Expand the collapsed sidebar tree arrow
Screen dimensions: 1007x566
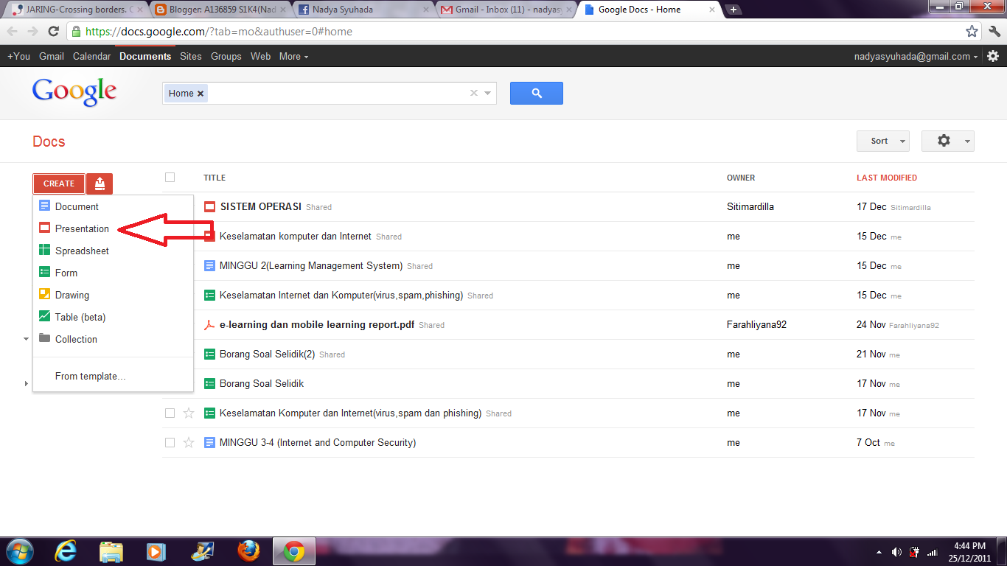26,383
